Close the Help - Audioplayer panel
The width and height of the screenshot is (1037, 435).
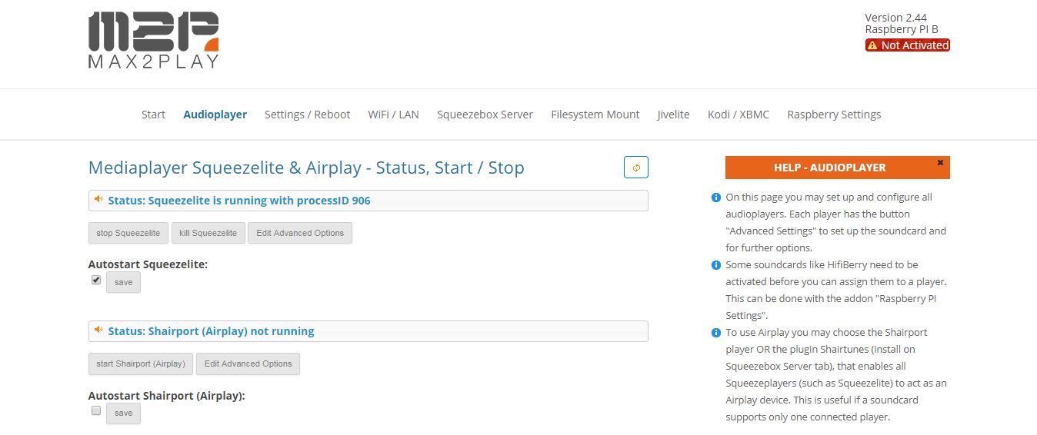[x=940, y=163]
